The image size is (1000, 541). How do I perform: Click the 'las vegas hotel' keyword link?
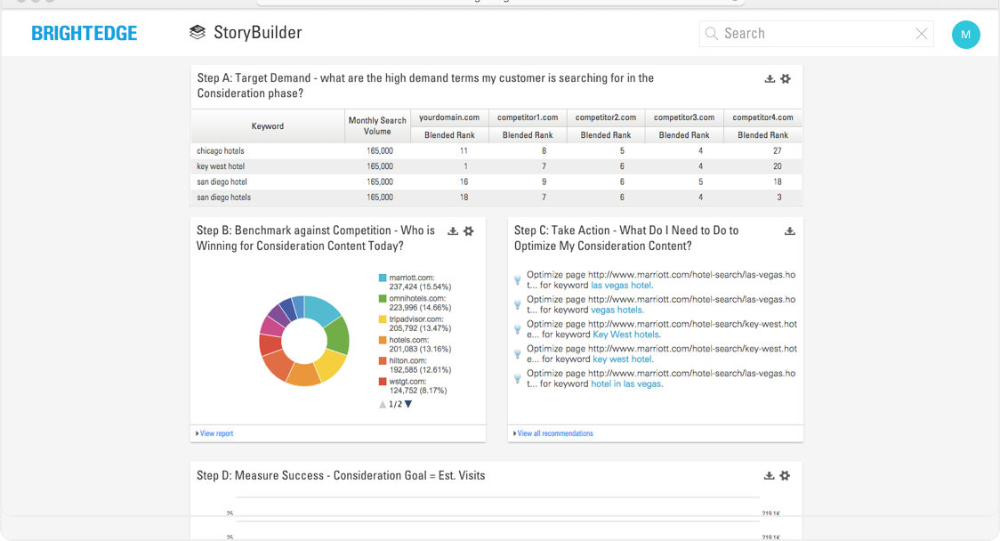pyautogui.click(x=621, y=286)
